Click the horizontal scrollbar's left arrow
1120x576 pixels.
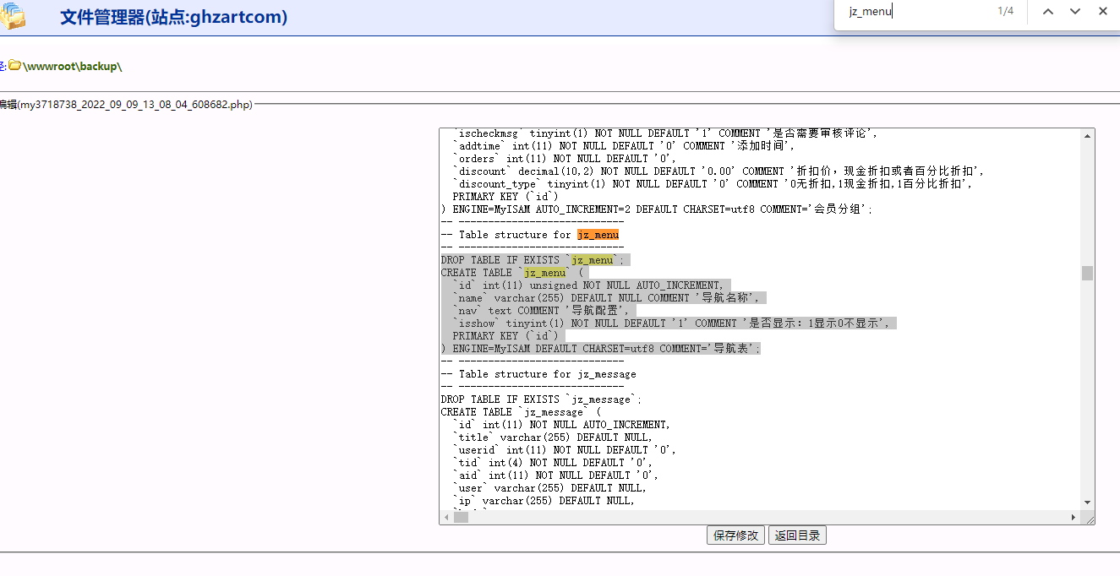(x=446, y=517)
